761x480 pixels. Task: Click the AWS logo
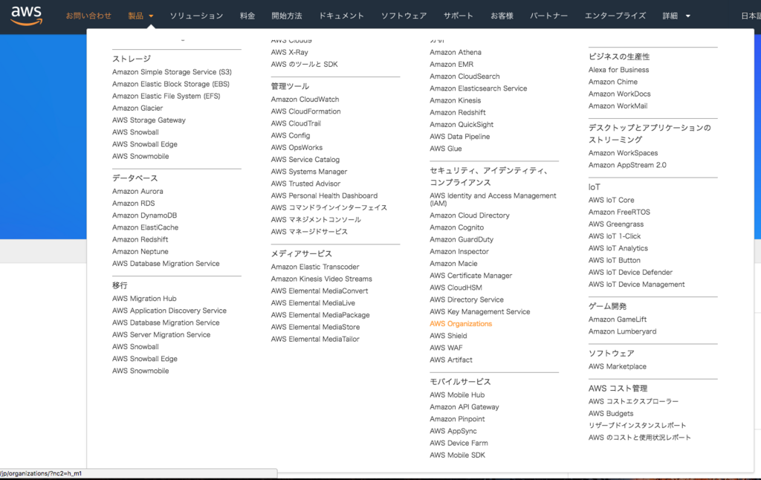tap(26, 16)
